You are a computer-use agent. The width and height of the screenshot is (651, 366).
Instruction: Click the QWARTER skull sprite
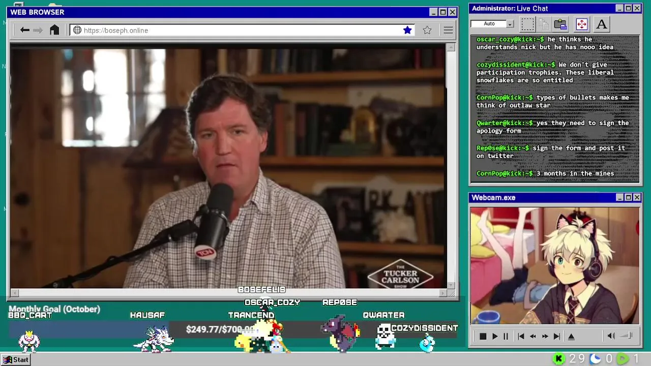385,337
